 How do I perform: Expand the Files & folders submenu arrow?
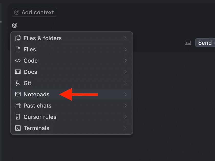[125, 38]
